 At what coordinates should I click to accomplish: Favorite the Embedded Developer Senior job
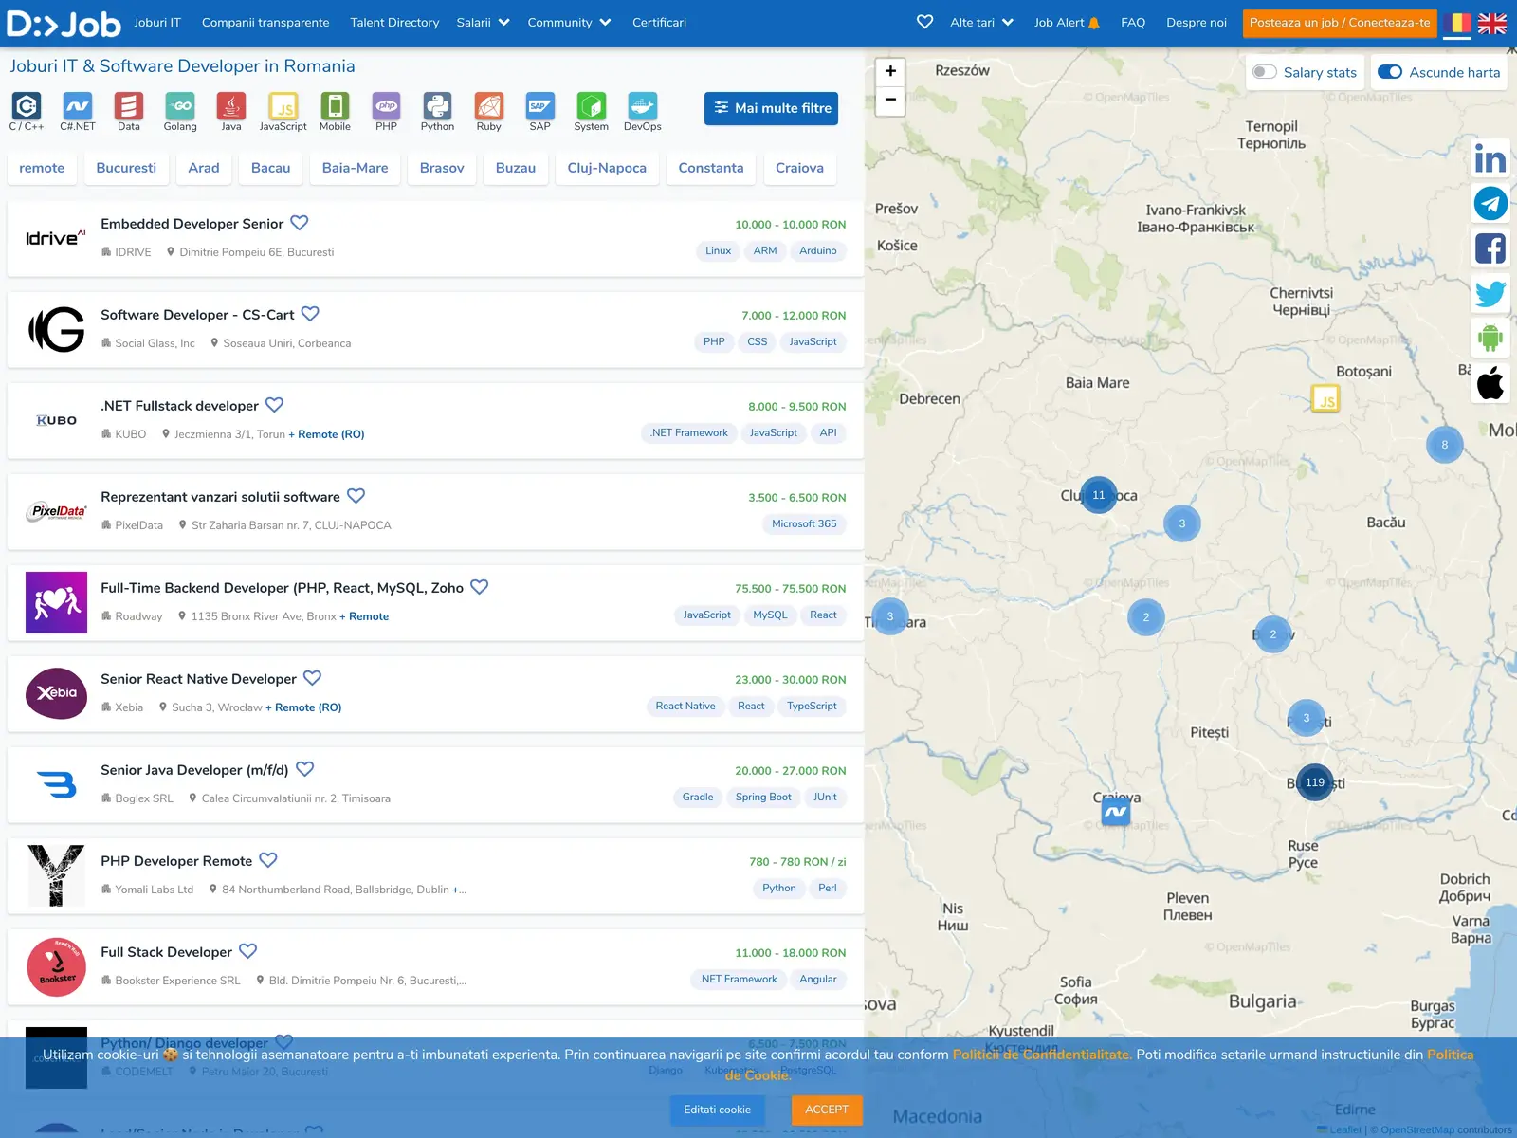click(300, 223)
